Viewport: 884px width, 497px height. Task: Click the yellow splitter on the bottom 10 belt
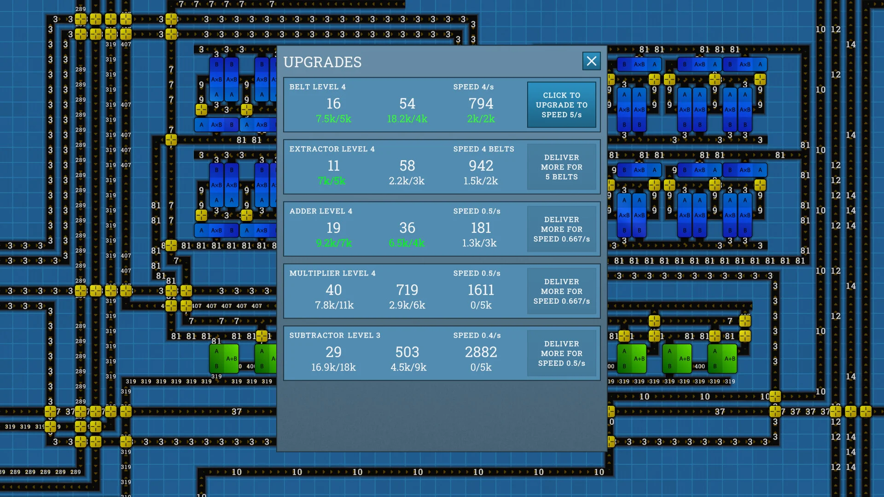click(776, 396)
